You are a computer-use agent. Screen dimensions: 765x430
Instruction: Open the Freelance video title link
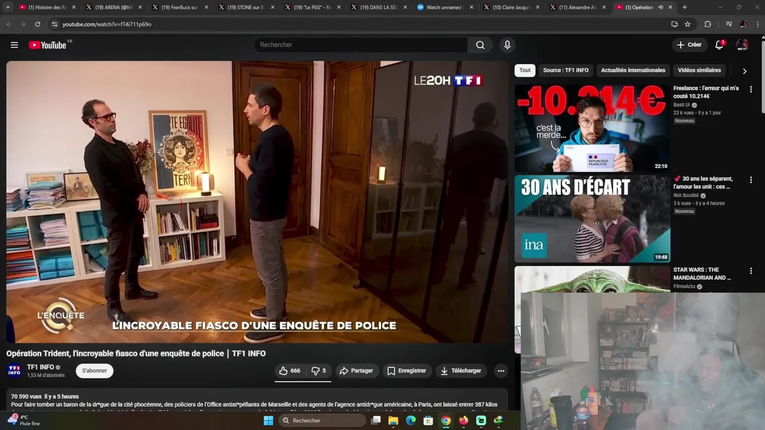706,92
